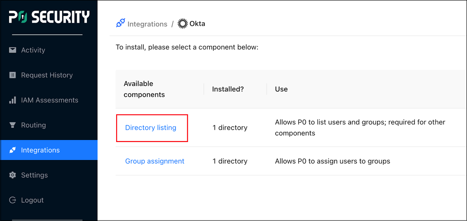Click the P0 Security logo
Screen dimensions: 467x221
49,17
